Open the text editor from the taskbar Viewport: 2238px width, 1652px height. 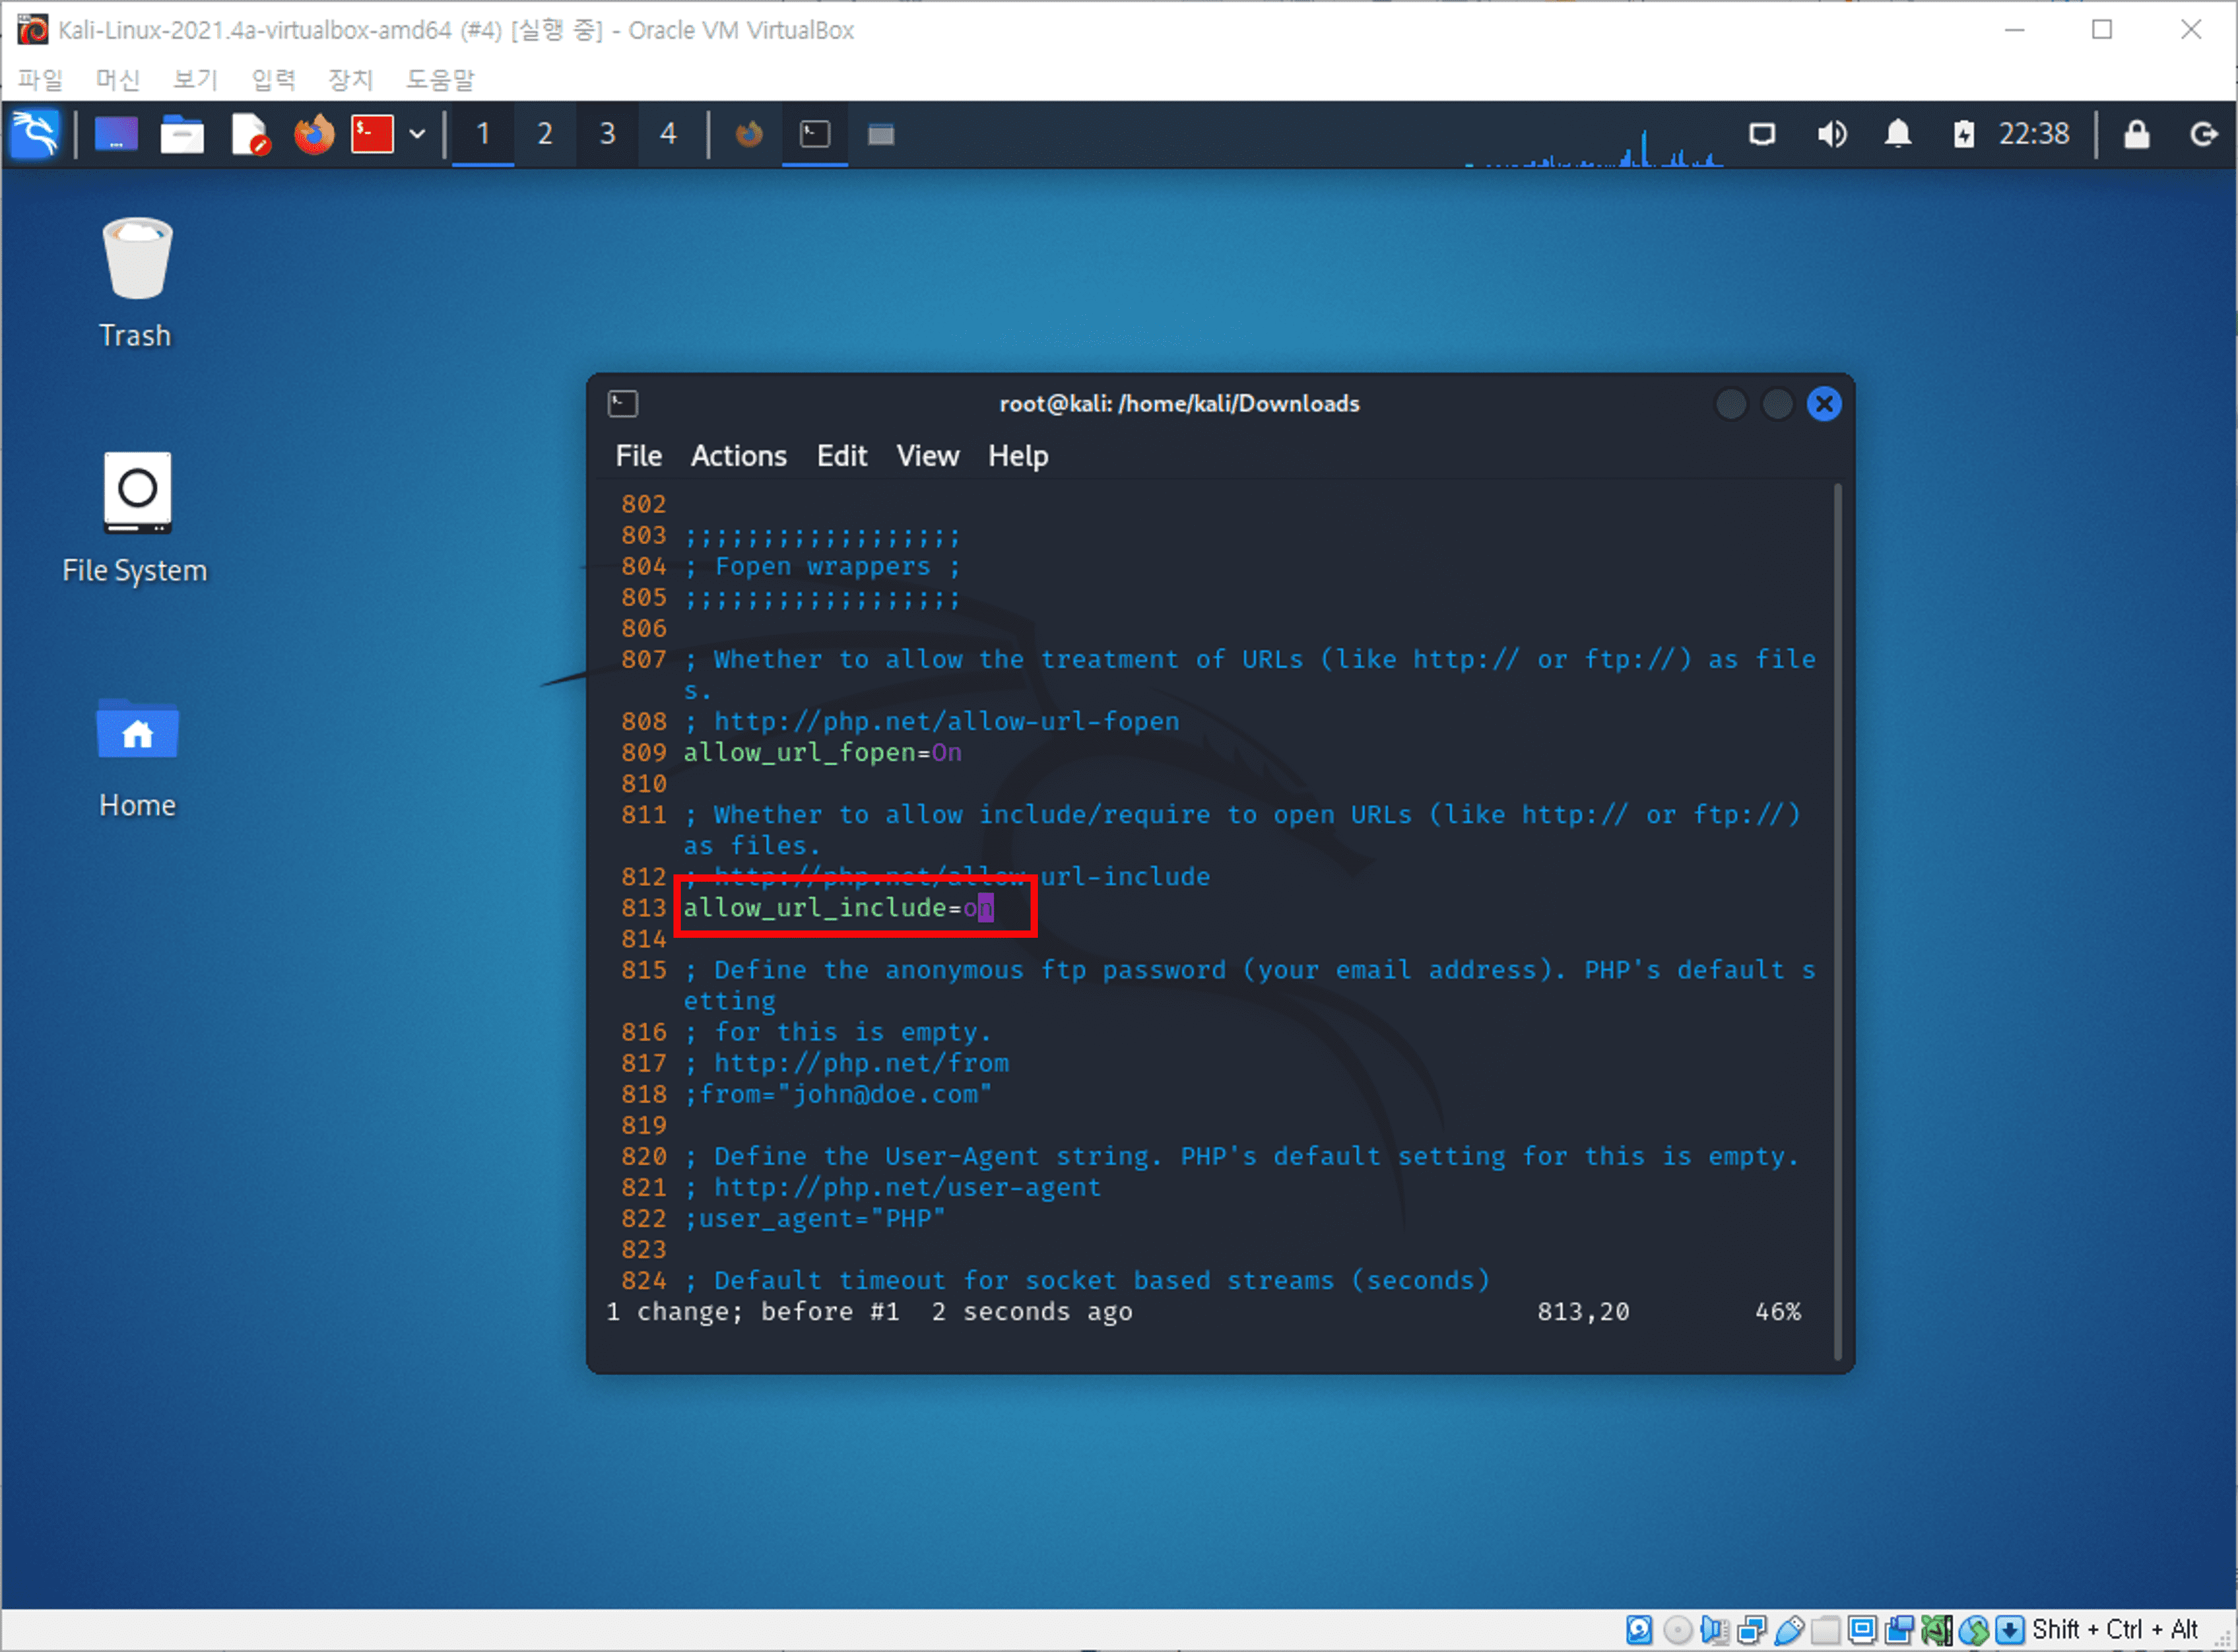tap(250, 133)
